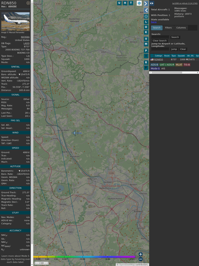This screenshot has height=266, width=199.
Task: Click the double-arrow sidebar toggle icon
Action: [x=152, y=3]
